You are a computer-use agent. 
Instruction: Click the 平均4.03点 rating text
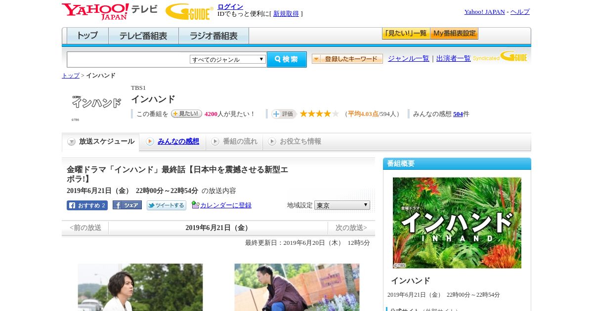[363, 114]
